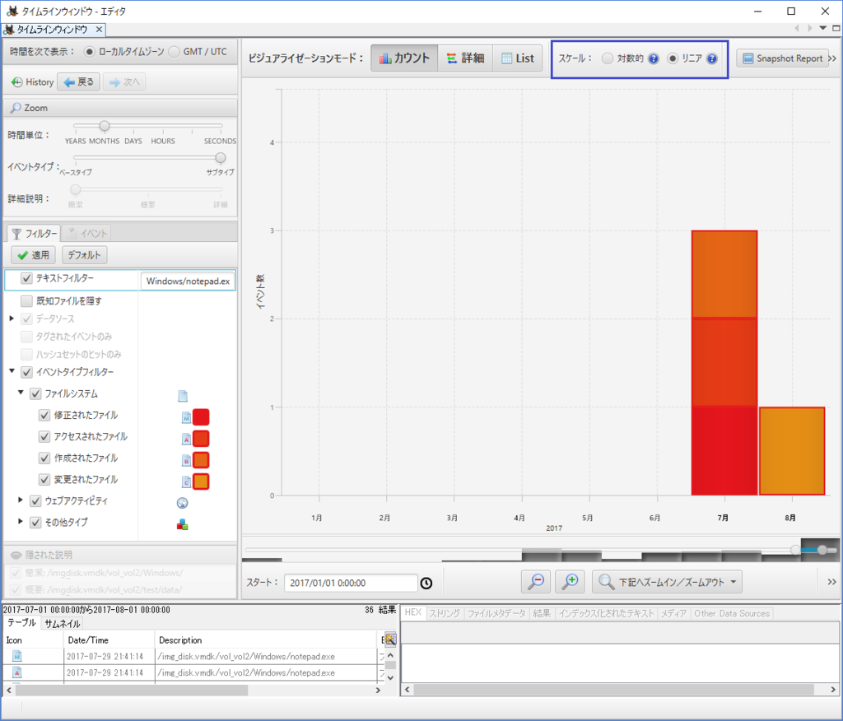The height and width of the screenshot is (721, 843).
Task: Click the tab list dropdown arrow at top right
Action: pos(823,28)
